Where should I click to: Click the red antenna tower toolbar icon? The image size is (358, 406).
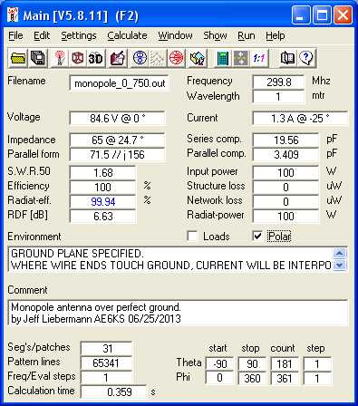pyautogui.click(x=60, y=57)
